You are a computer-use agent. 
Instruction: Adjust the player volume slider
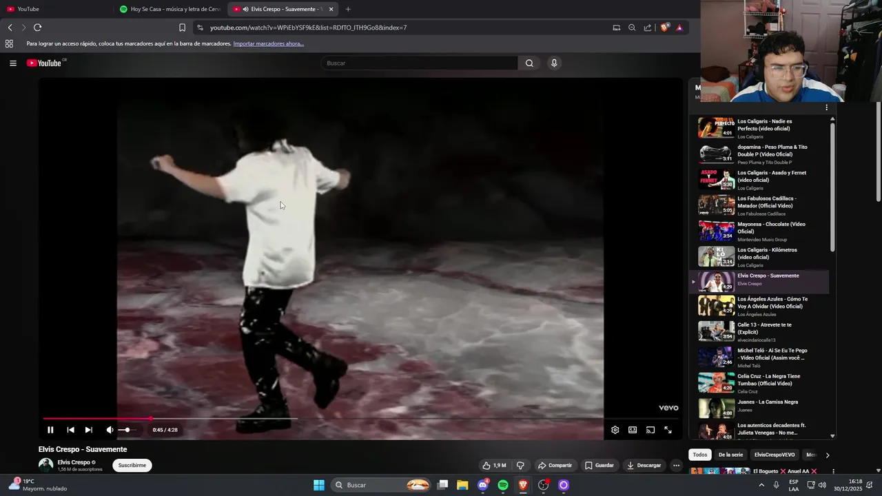[127, 430]
